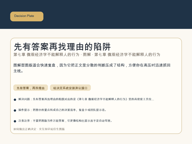Image resolution: width=192 pixels, height=144 pixels.
Task: Click the bullet text starting 操作提示
Action: (x=62, y=110)
